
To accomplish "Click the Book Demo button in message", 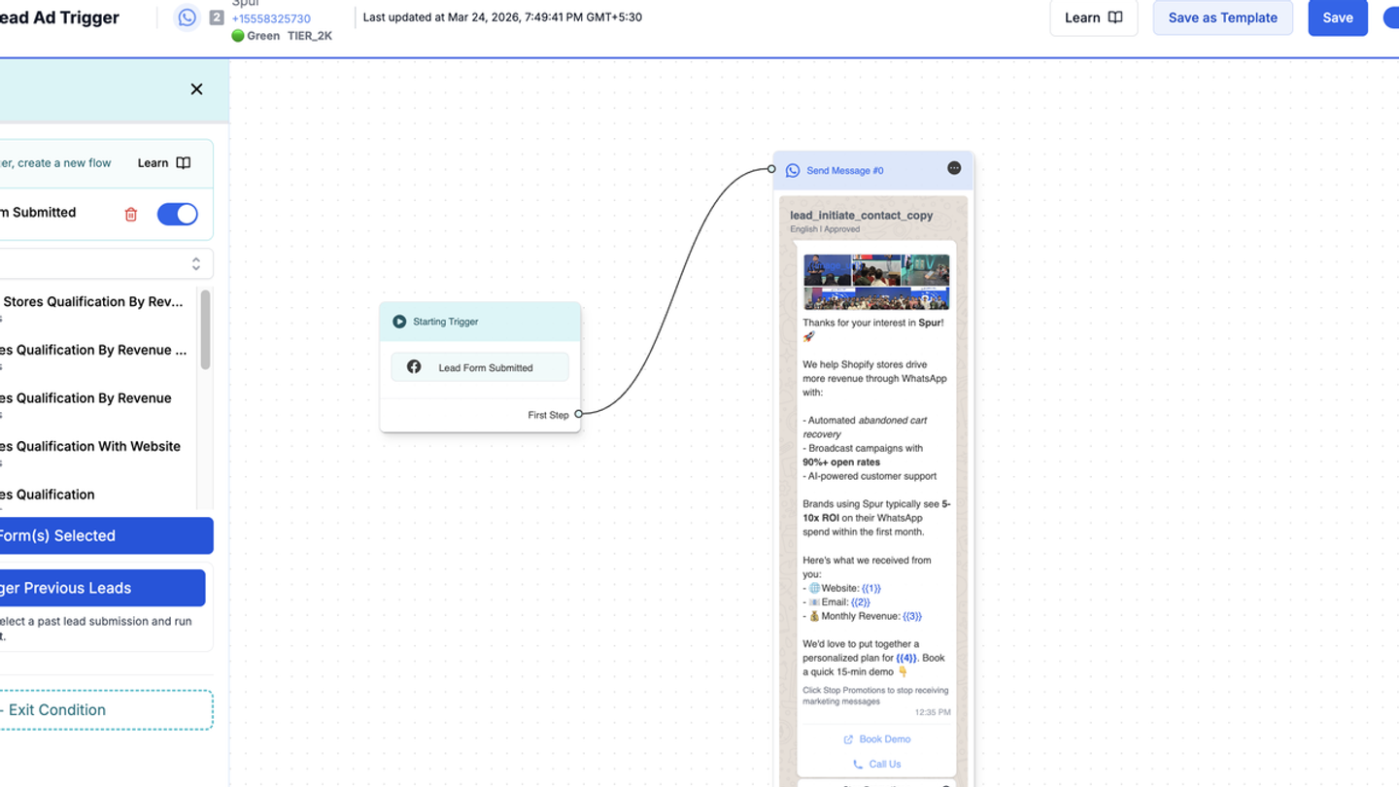I will [876, 738].
